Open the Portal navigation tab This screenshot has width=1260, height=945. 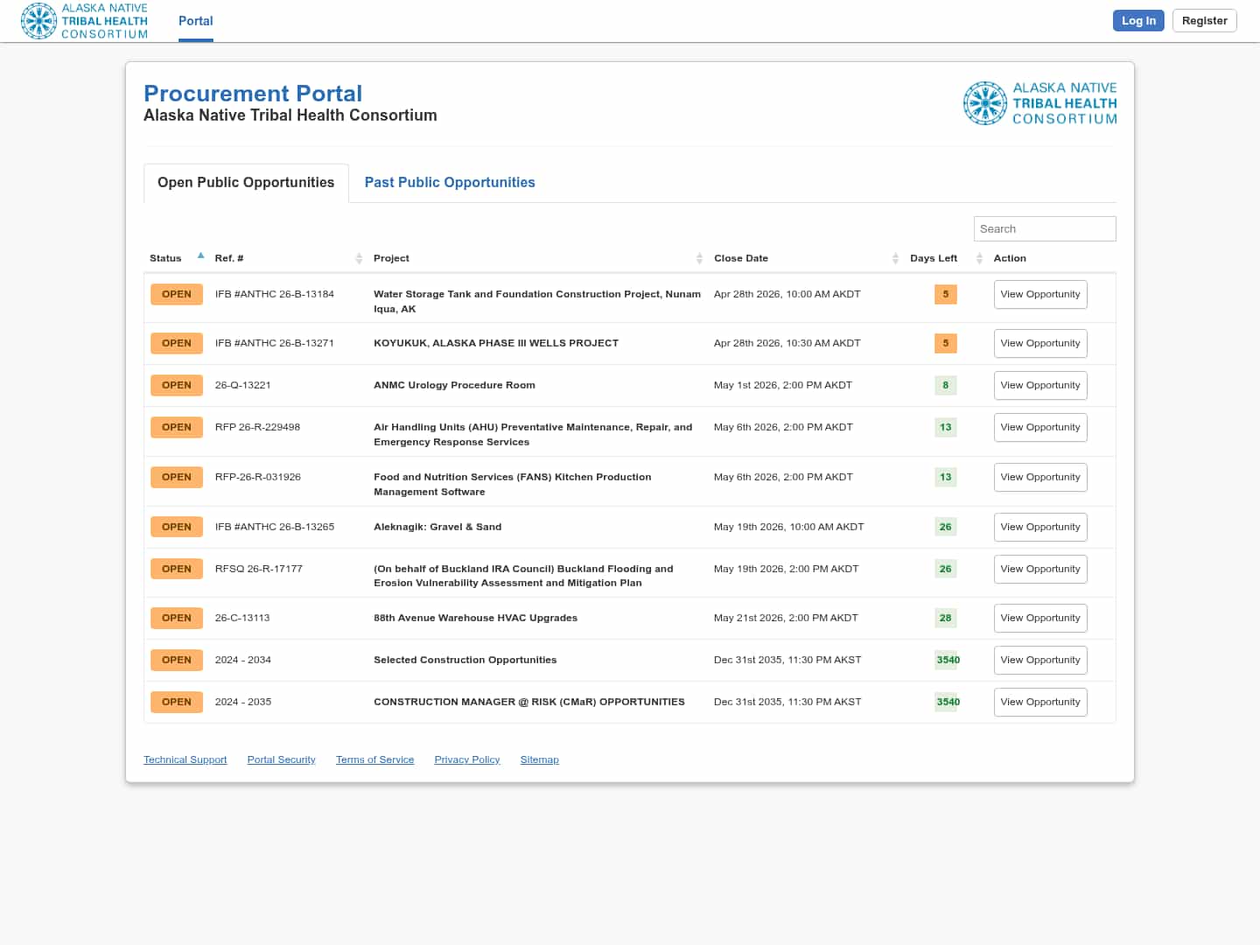[x=196, y=21]
